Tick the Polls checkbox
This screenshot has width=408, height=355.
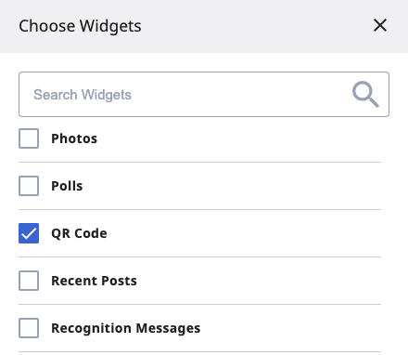pyautogui.click(x=29, y=186)
